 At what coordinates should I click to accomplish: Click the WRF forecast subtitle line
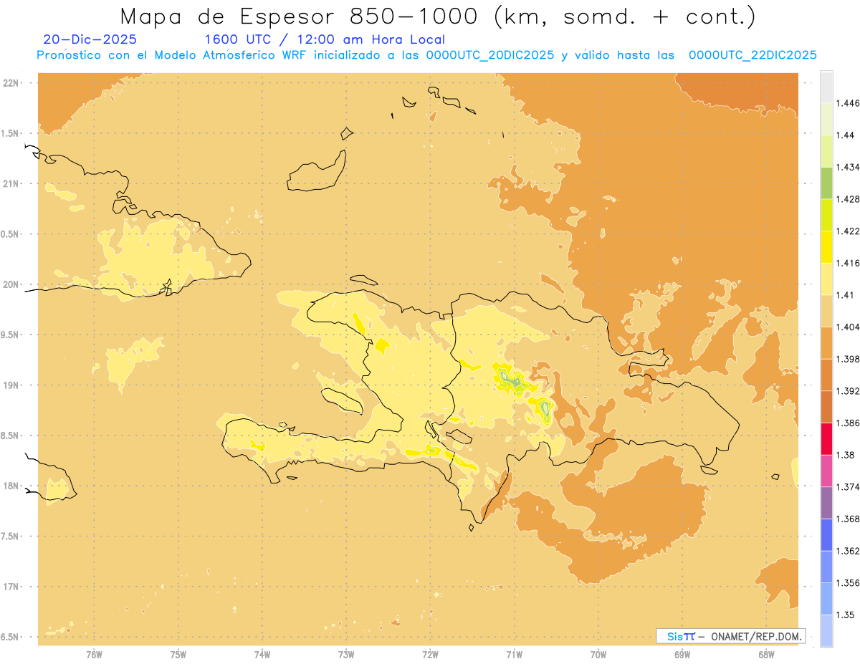coord(426,55)
